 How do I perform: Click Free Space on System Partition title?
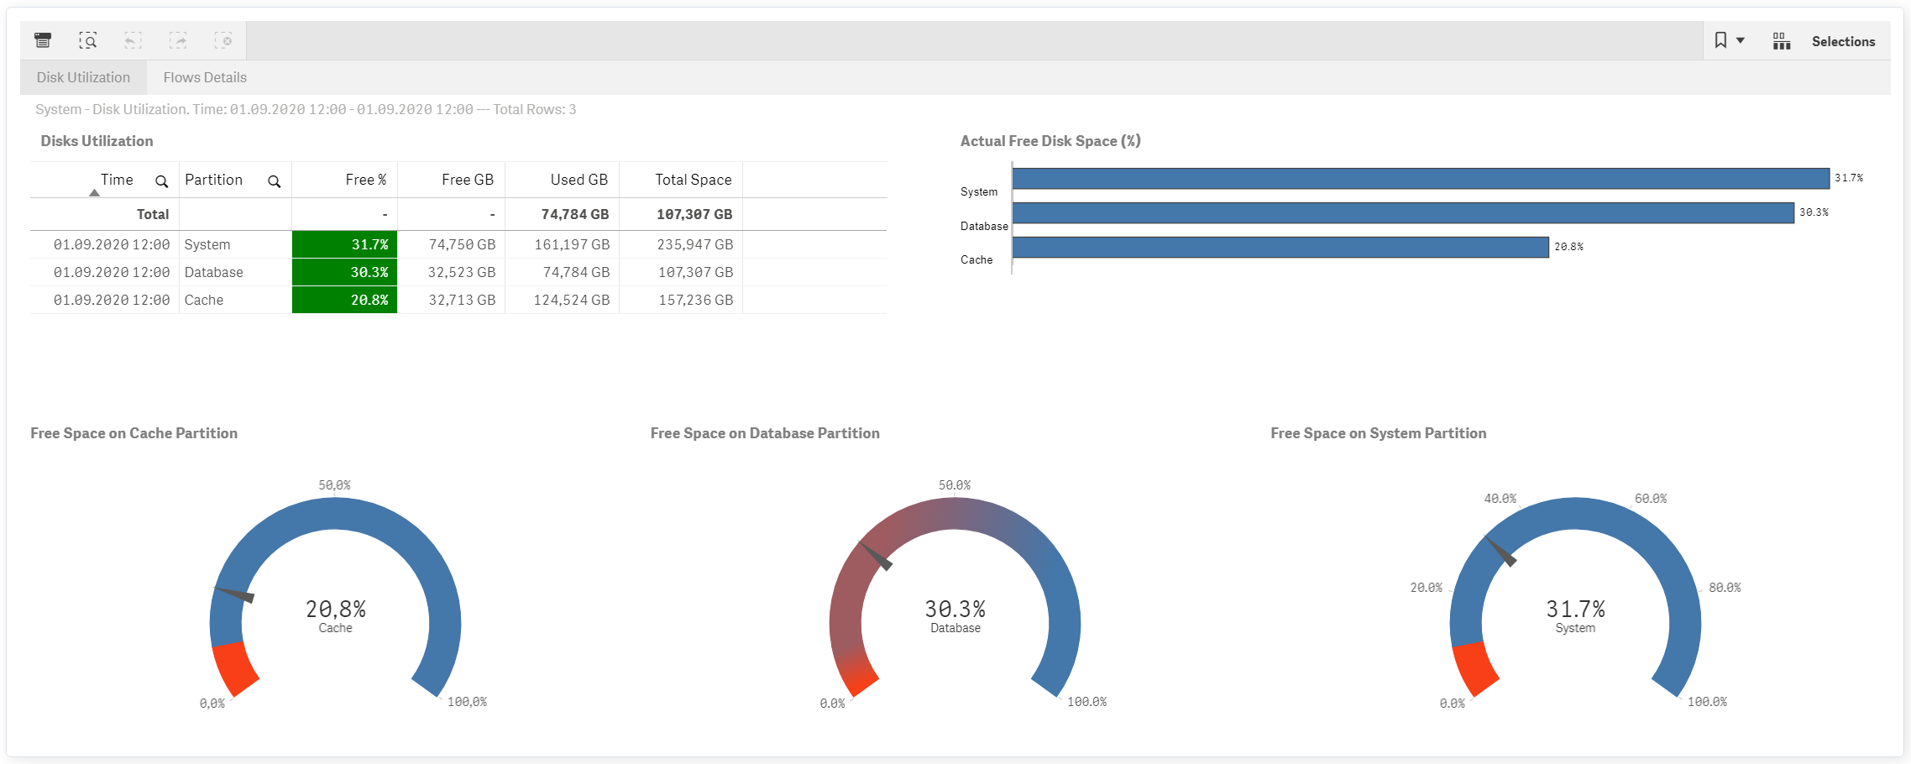tap(1378, 433)
